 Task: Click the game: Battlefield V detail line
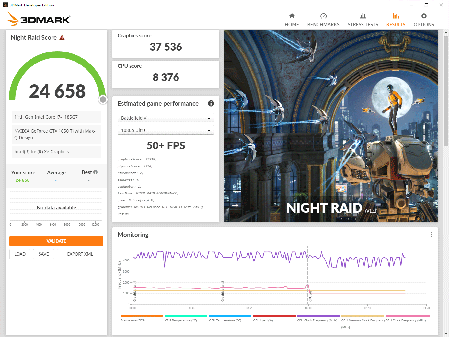click(x=136, y=200)
